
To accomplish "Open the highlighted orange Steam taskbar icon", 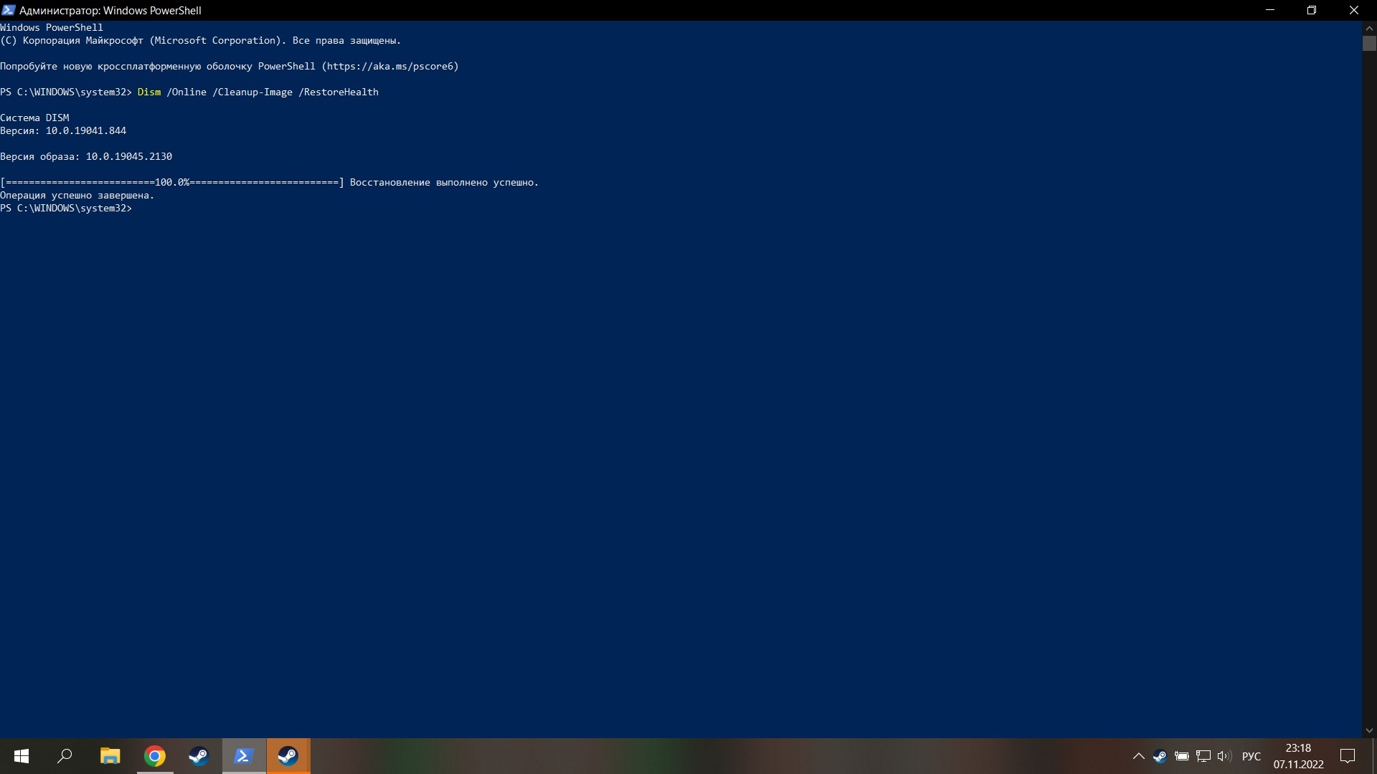I will [x=288, y=756].
